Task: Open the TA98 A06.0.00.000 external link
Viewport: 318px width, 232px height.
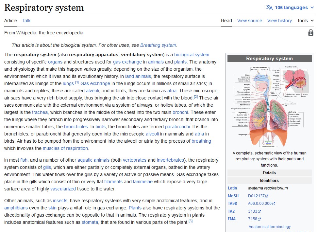Action: click(x=262, y=204)
